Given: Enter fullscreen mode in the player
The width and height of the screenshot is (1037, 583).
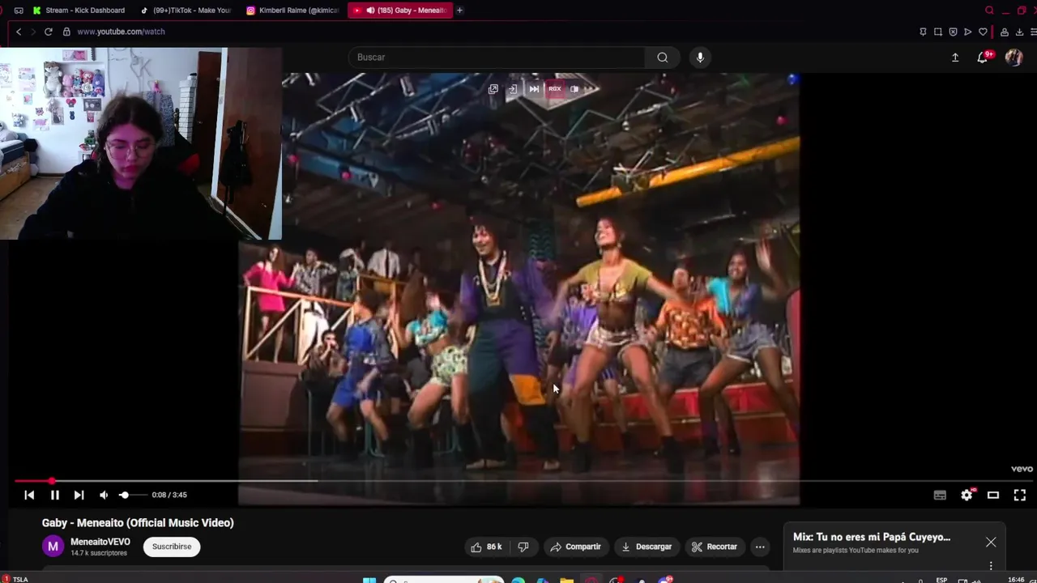Looking at the screenshot, I should (1020, 495).
